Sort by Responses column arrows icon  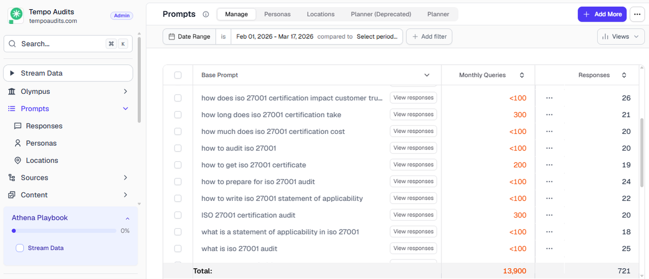pyautogui.click(x=624, y=76)
